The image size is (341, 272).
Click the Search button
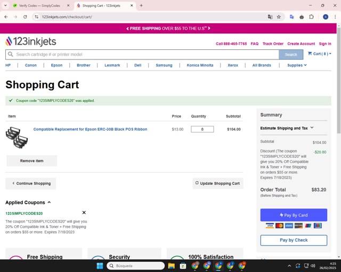tap(291, 54)
